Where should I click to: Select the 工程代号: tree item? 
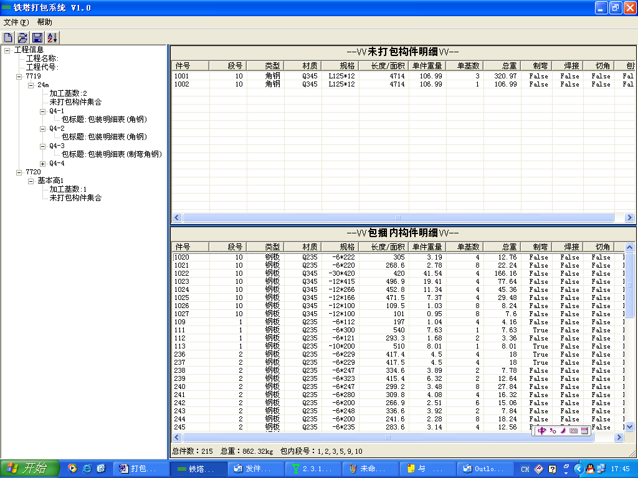click(42, 67)
